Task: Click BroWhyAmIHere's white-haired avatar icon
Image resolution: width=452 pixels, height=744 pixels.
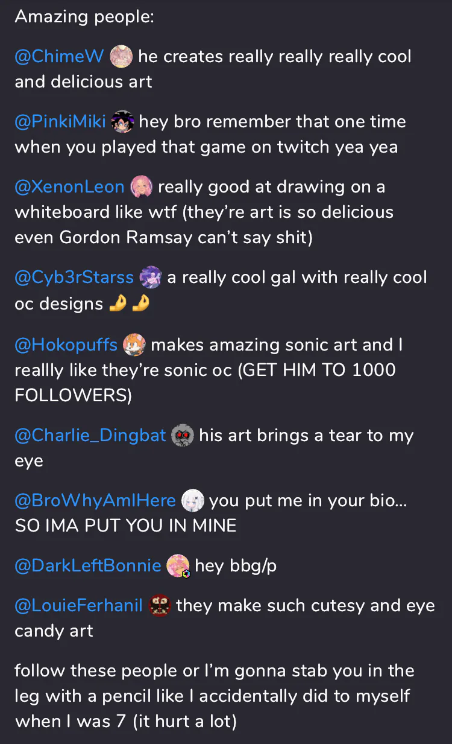Action: pyautogui.click(x=193, y=501)
